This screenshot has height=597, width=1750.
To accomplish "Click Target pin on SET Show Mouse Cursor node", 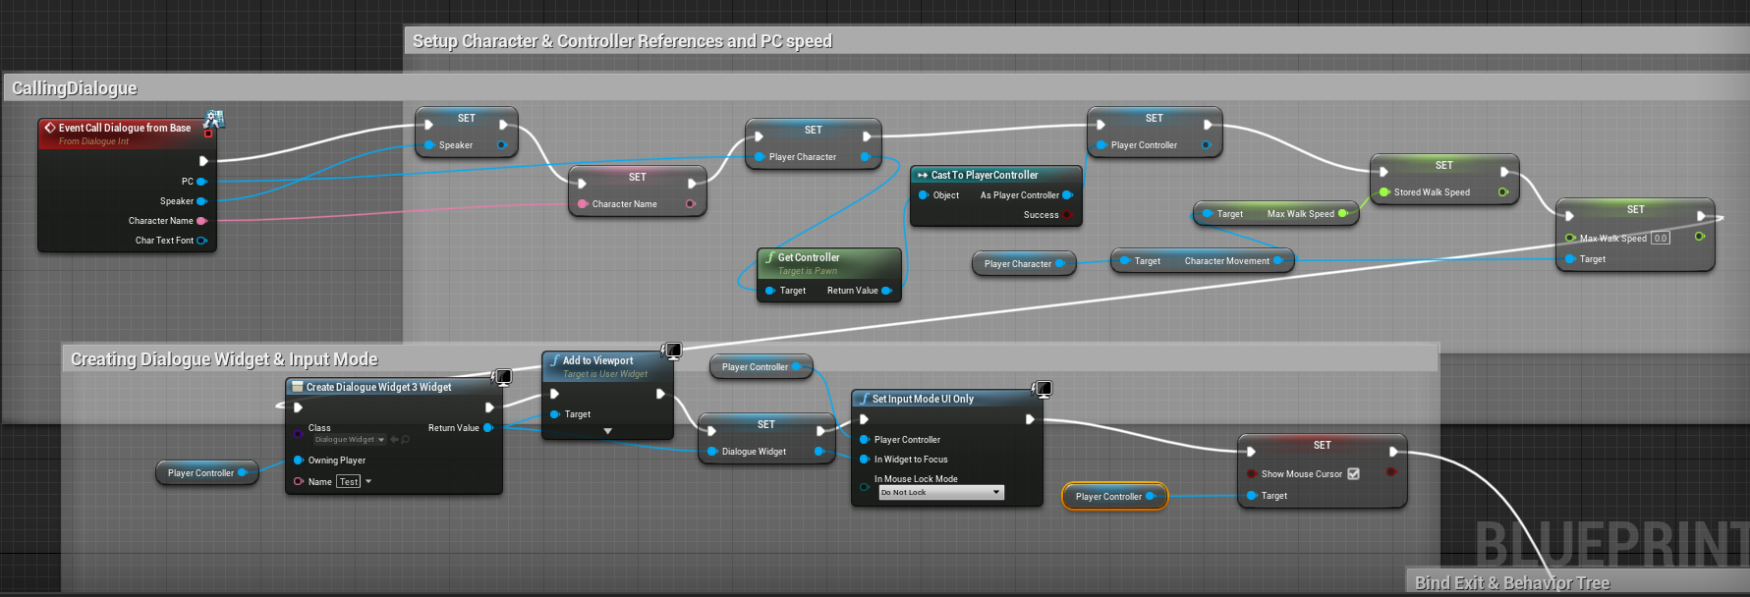I will [x=1252, y=496].
